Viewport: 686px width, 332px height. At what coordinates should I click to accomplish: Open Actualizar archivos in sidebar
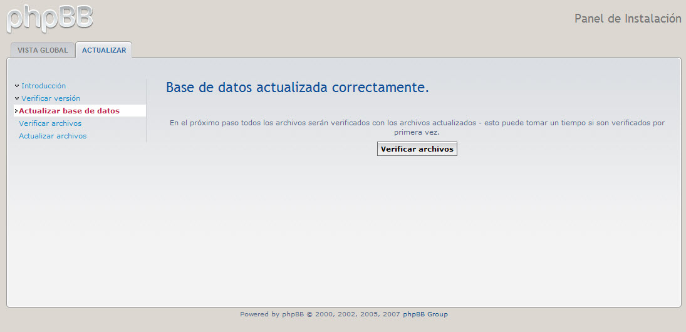pyautogui.click(x=53, y=136)
